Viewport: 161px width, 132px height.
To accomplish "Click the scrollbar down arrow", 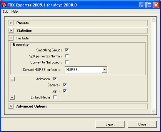I will click(x=153, y=111).
